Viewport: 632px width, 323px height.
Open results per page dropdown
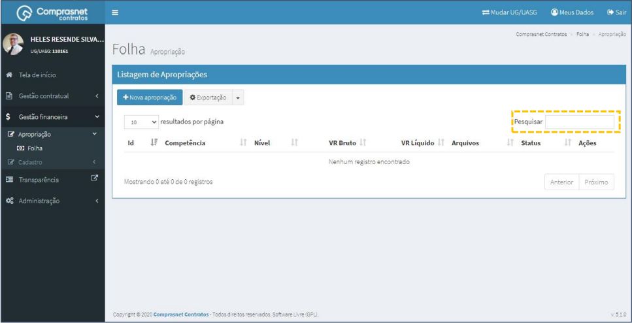[x=141, y=122]
